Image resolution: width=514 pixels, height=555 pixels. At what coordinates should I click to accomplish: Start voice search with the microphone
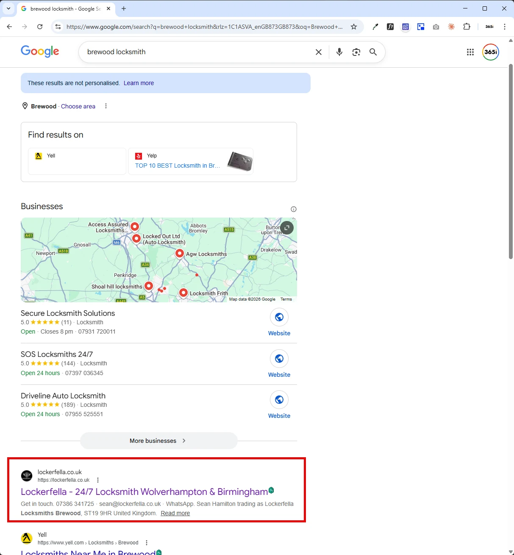(339, 52)
